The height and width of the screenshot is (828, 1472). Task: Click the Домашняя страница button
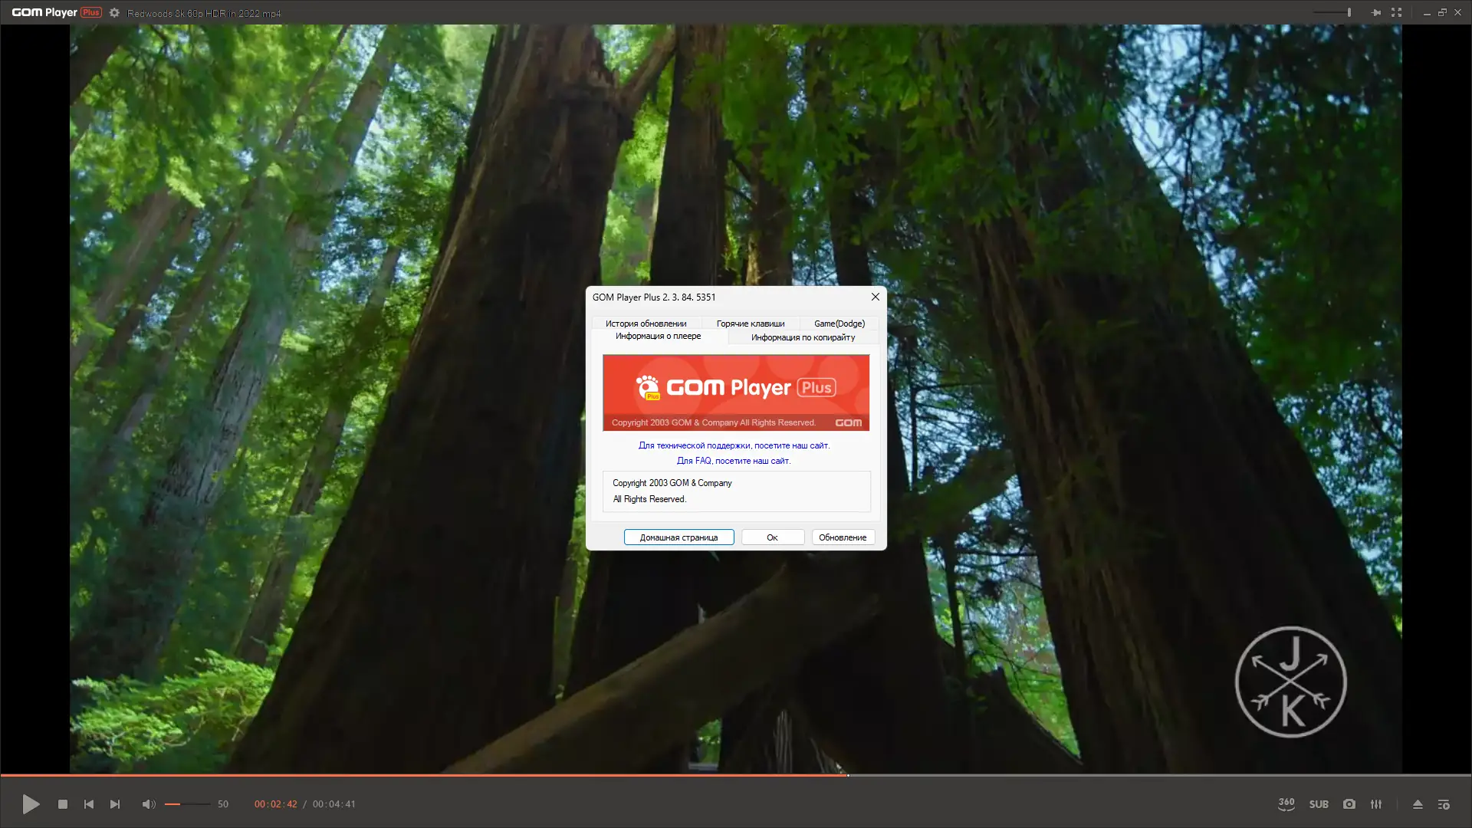coord(678,537)
